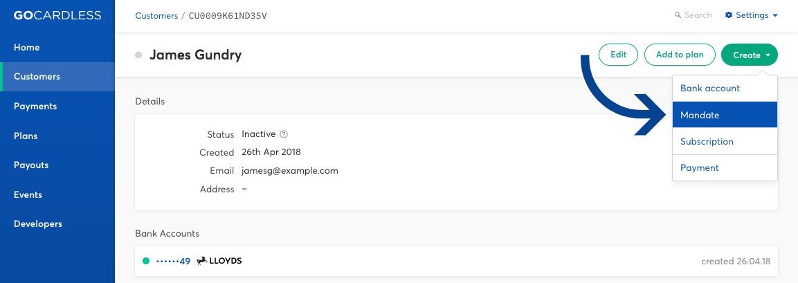
Task: Expand the Settings dropdown arrow
Action: click(x=775, y=15)
